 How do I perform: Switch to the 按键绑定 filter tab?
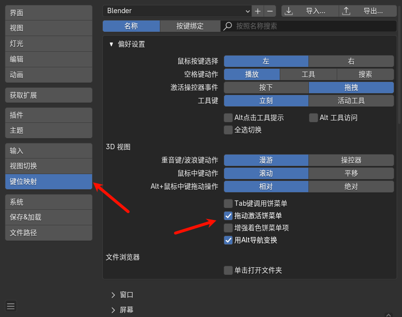point(190,26)
